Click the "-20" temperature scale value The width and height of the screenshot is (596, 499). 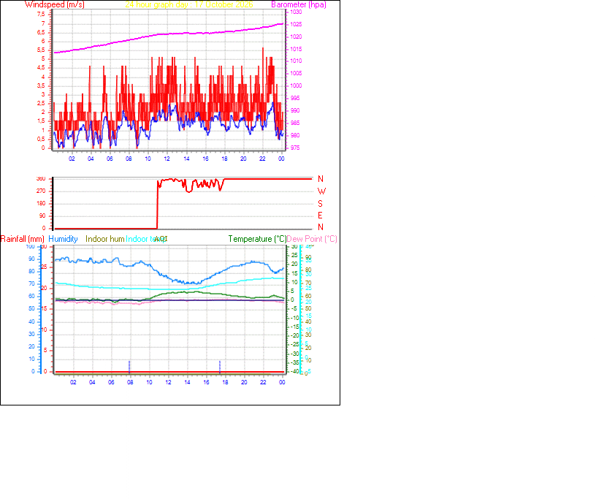coord(295,335)
